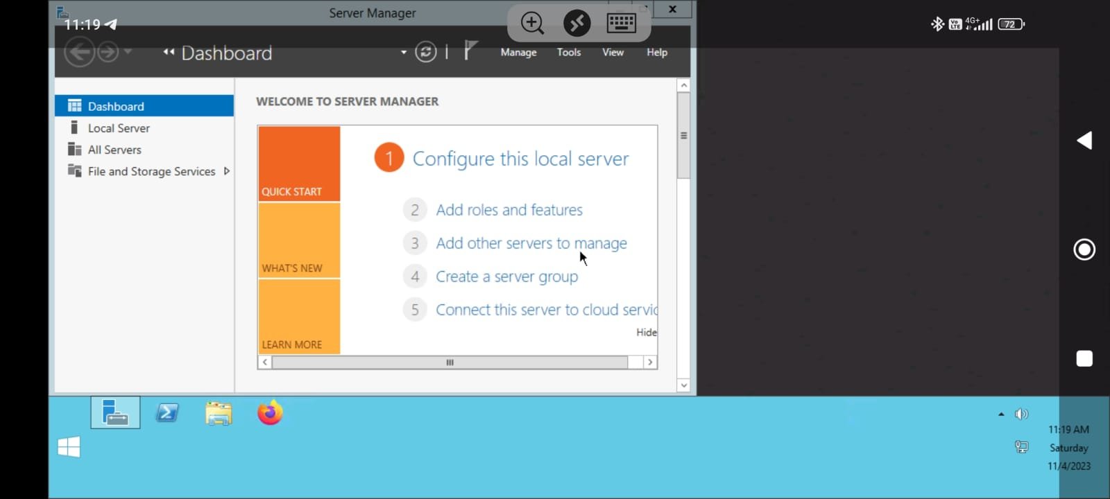Click the horizontal scrollbar left arrow

click(264, 362)
